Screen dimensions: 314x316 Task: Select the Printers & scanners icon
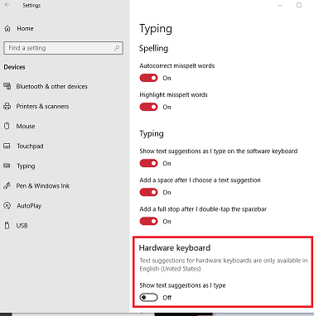[7, 106]
